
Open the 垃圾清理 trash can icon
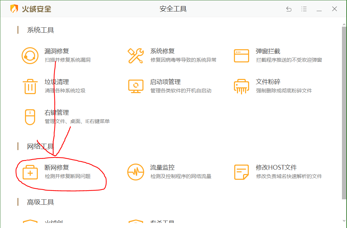pyautogui.click(x=30, y=86)
